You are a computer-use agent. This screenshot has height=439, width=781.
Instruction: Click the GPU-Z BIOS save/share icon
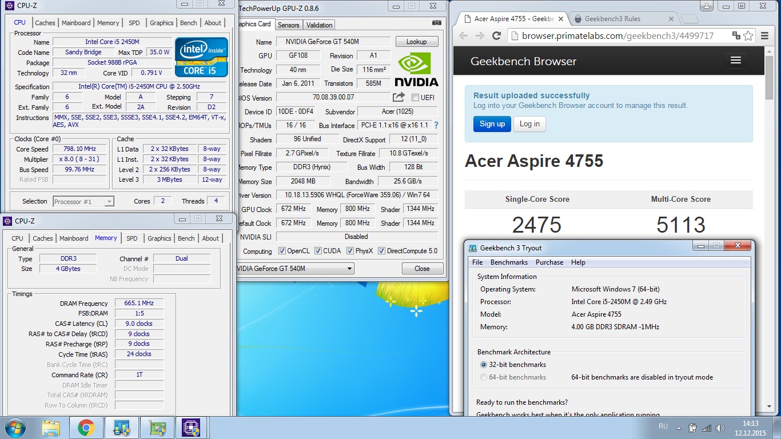pyautogui.click(x=399, y=97)
